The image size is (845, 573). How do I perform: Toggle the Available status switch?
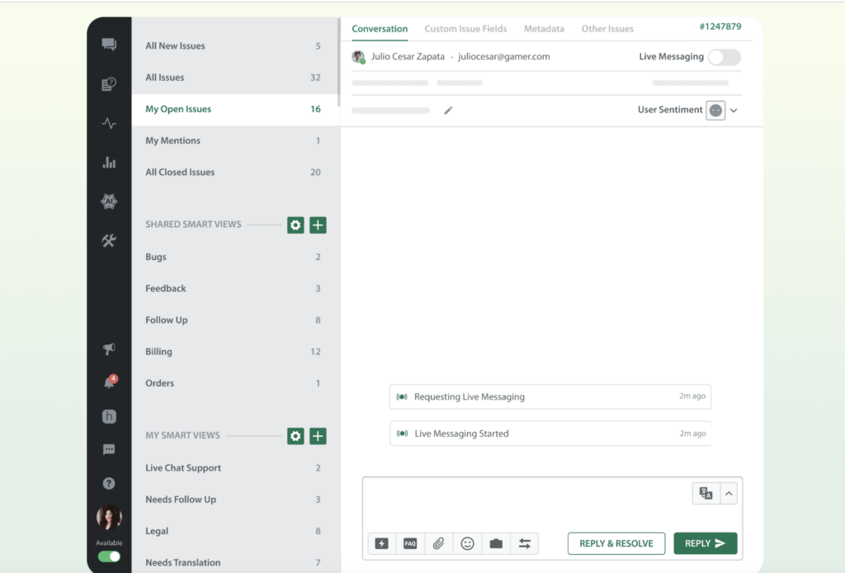(109, 556)
